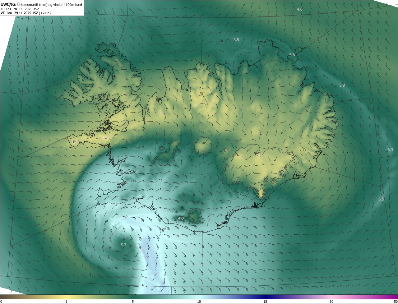The image size is (398, 304).
Task: Click the 10 tick on colour scale
Action: point(199,302)
